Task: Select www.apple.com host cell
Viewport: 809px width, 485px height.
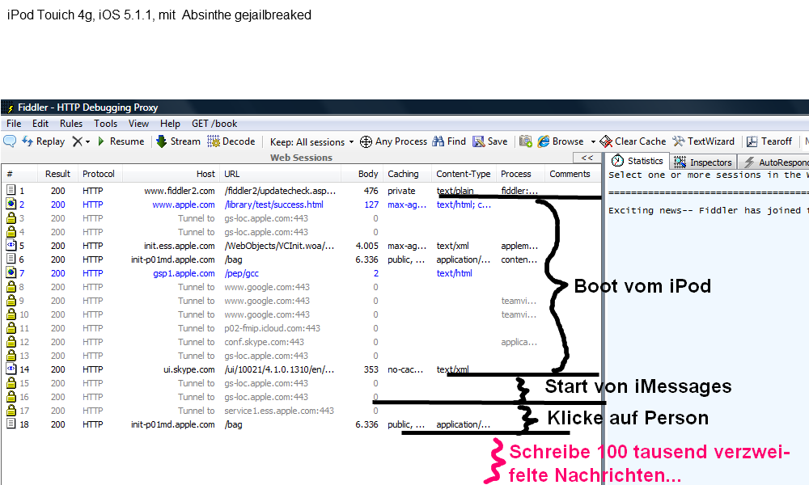Action: coord(183,205)
